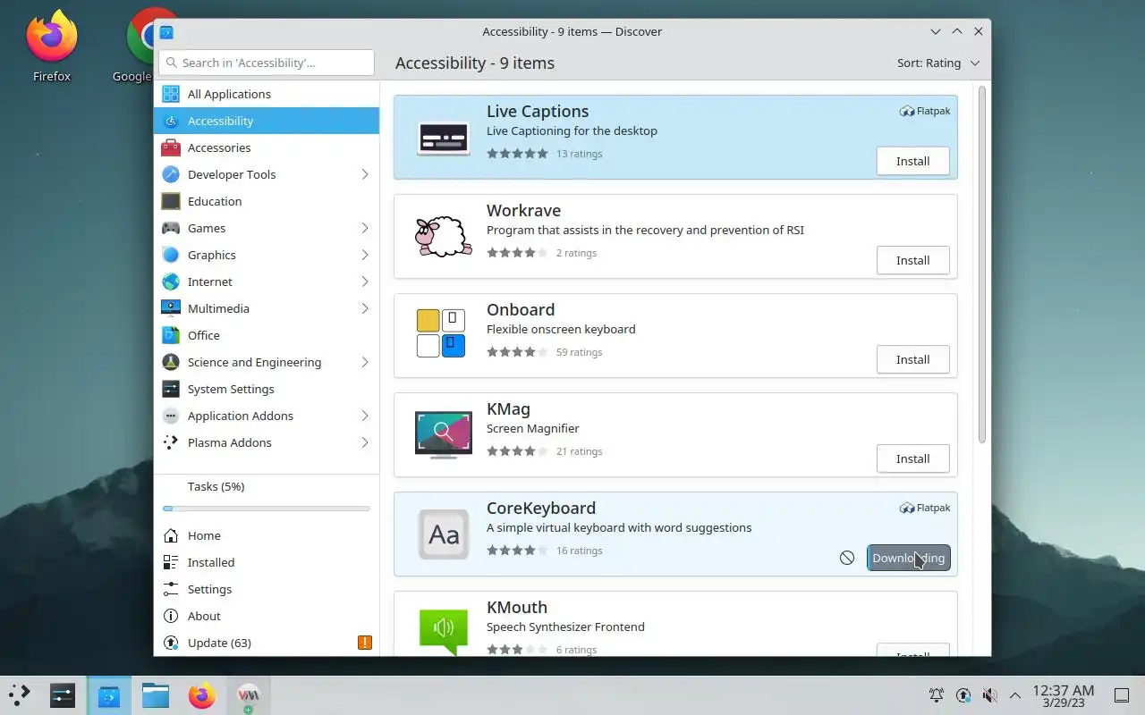Click the updates tray icon
The image size is (1145, 715).
963,695
